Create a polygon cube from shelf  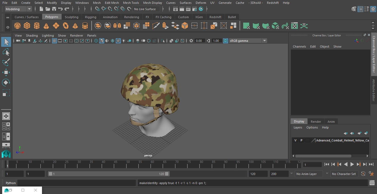(x=27, y=26)
